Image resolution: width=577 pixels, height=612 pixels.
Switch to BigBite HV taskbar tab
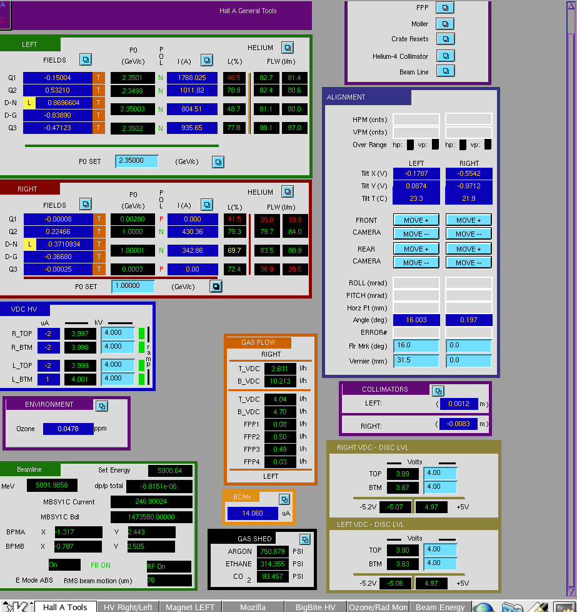(316, 607)
